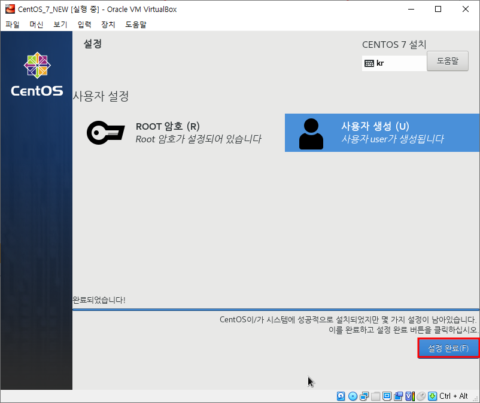Click the 설정 완료 button
The width and height of the screenshot is (480, 403).
[448, 347]
